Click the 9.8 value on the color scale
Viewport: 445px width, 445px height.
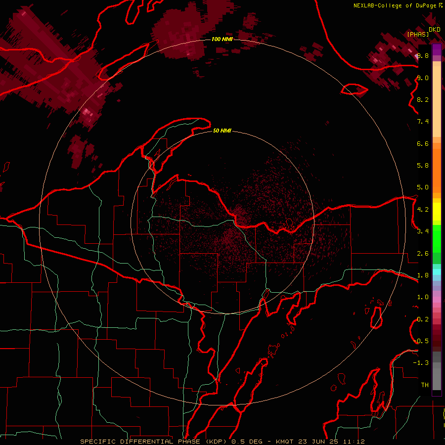(423, 55)
